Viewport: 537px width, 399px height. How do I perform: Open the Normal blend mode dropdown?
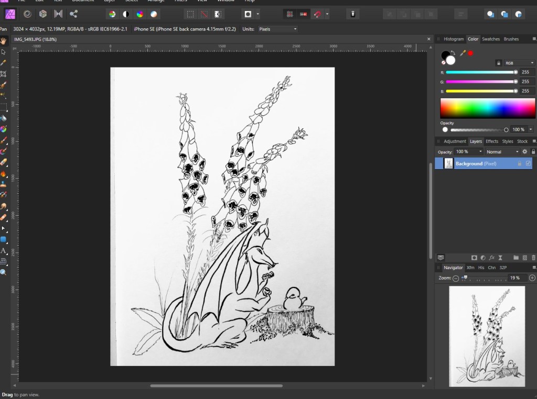point(502,152)
